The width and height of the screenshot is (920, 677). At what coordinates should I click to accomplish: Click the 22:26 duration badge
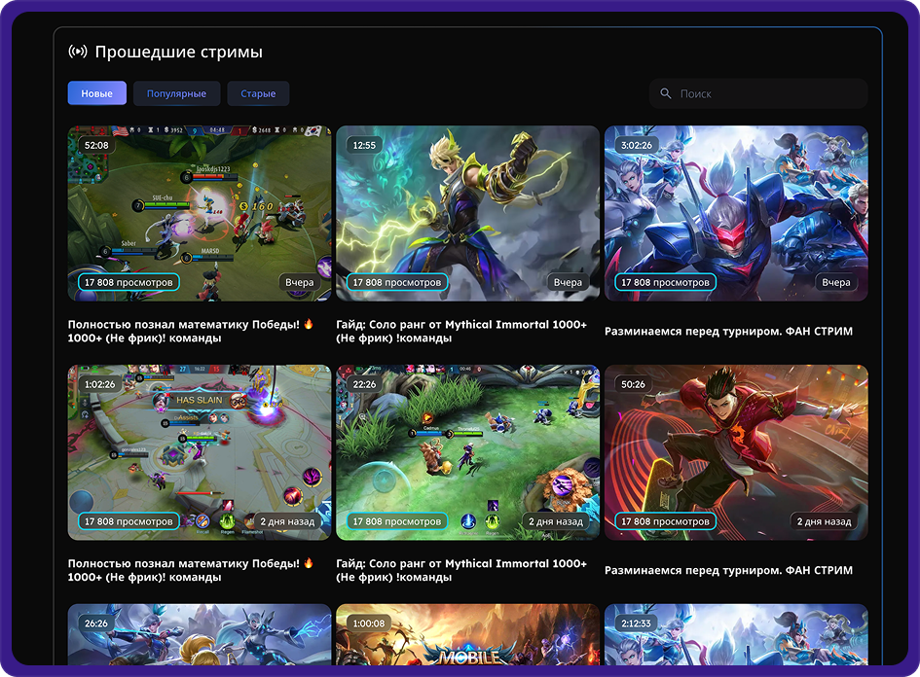click(x=364, y=384)
